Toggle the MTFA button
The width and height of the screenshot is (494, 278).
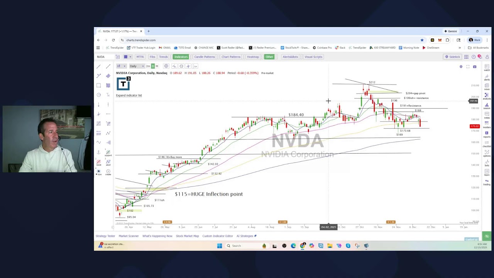click(x=140, y=57)
